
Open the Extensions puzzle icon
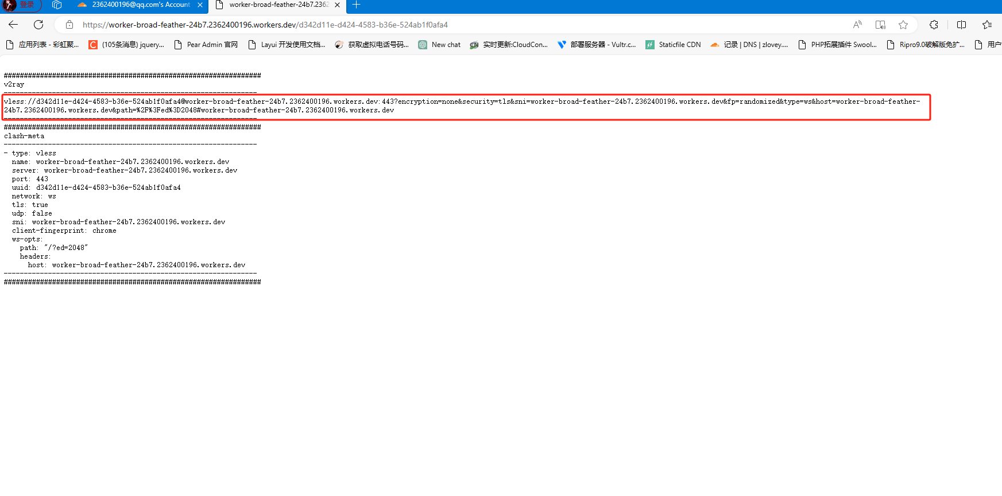tap(934, 25)
